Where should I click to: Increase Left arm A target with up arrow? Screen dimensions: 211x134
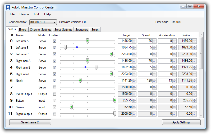point(134,40)
